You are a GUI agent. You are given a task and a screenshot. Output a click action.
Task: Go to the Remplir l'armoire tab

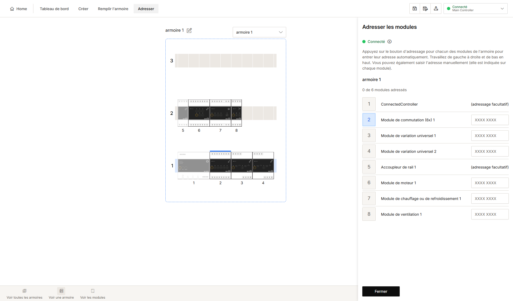tap(113, 9)
